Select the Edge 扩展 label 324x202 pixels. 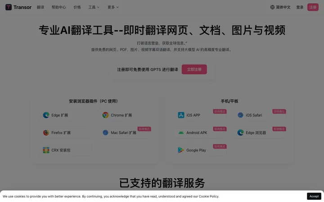(59, 115)
